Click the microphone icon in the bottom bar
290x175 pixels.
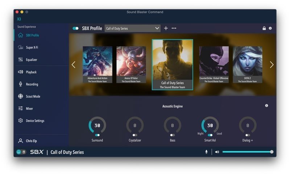click(206, 152)
